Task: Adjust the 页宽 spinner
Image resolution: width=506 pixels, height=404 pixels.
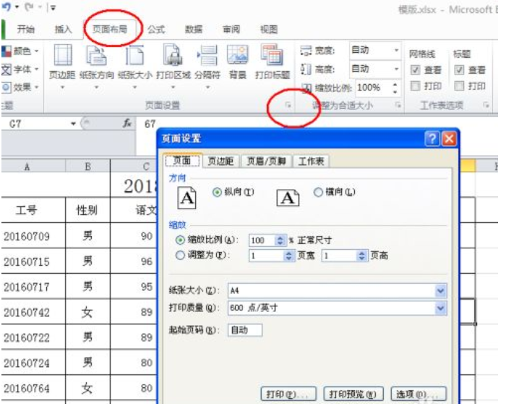Action: point(289,256)
